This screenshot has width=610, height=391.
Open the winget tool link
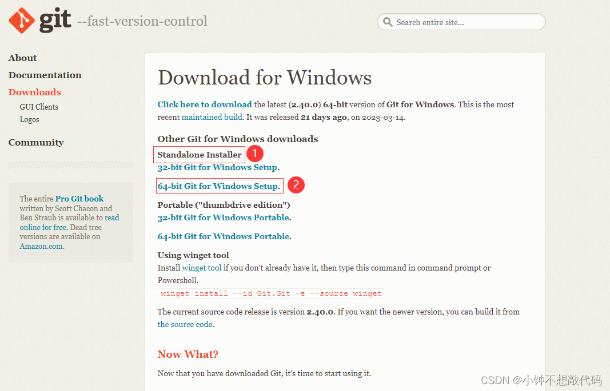201,268
